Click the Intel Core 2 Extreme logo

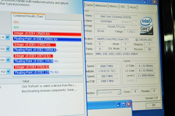point(146,26)
